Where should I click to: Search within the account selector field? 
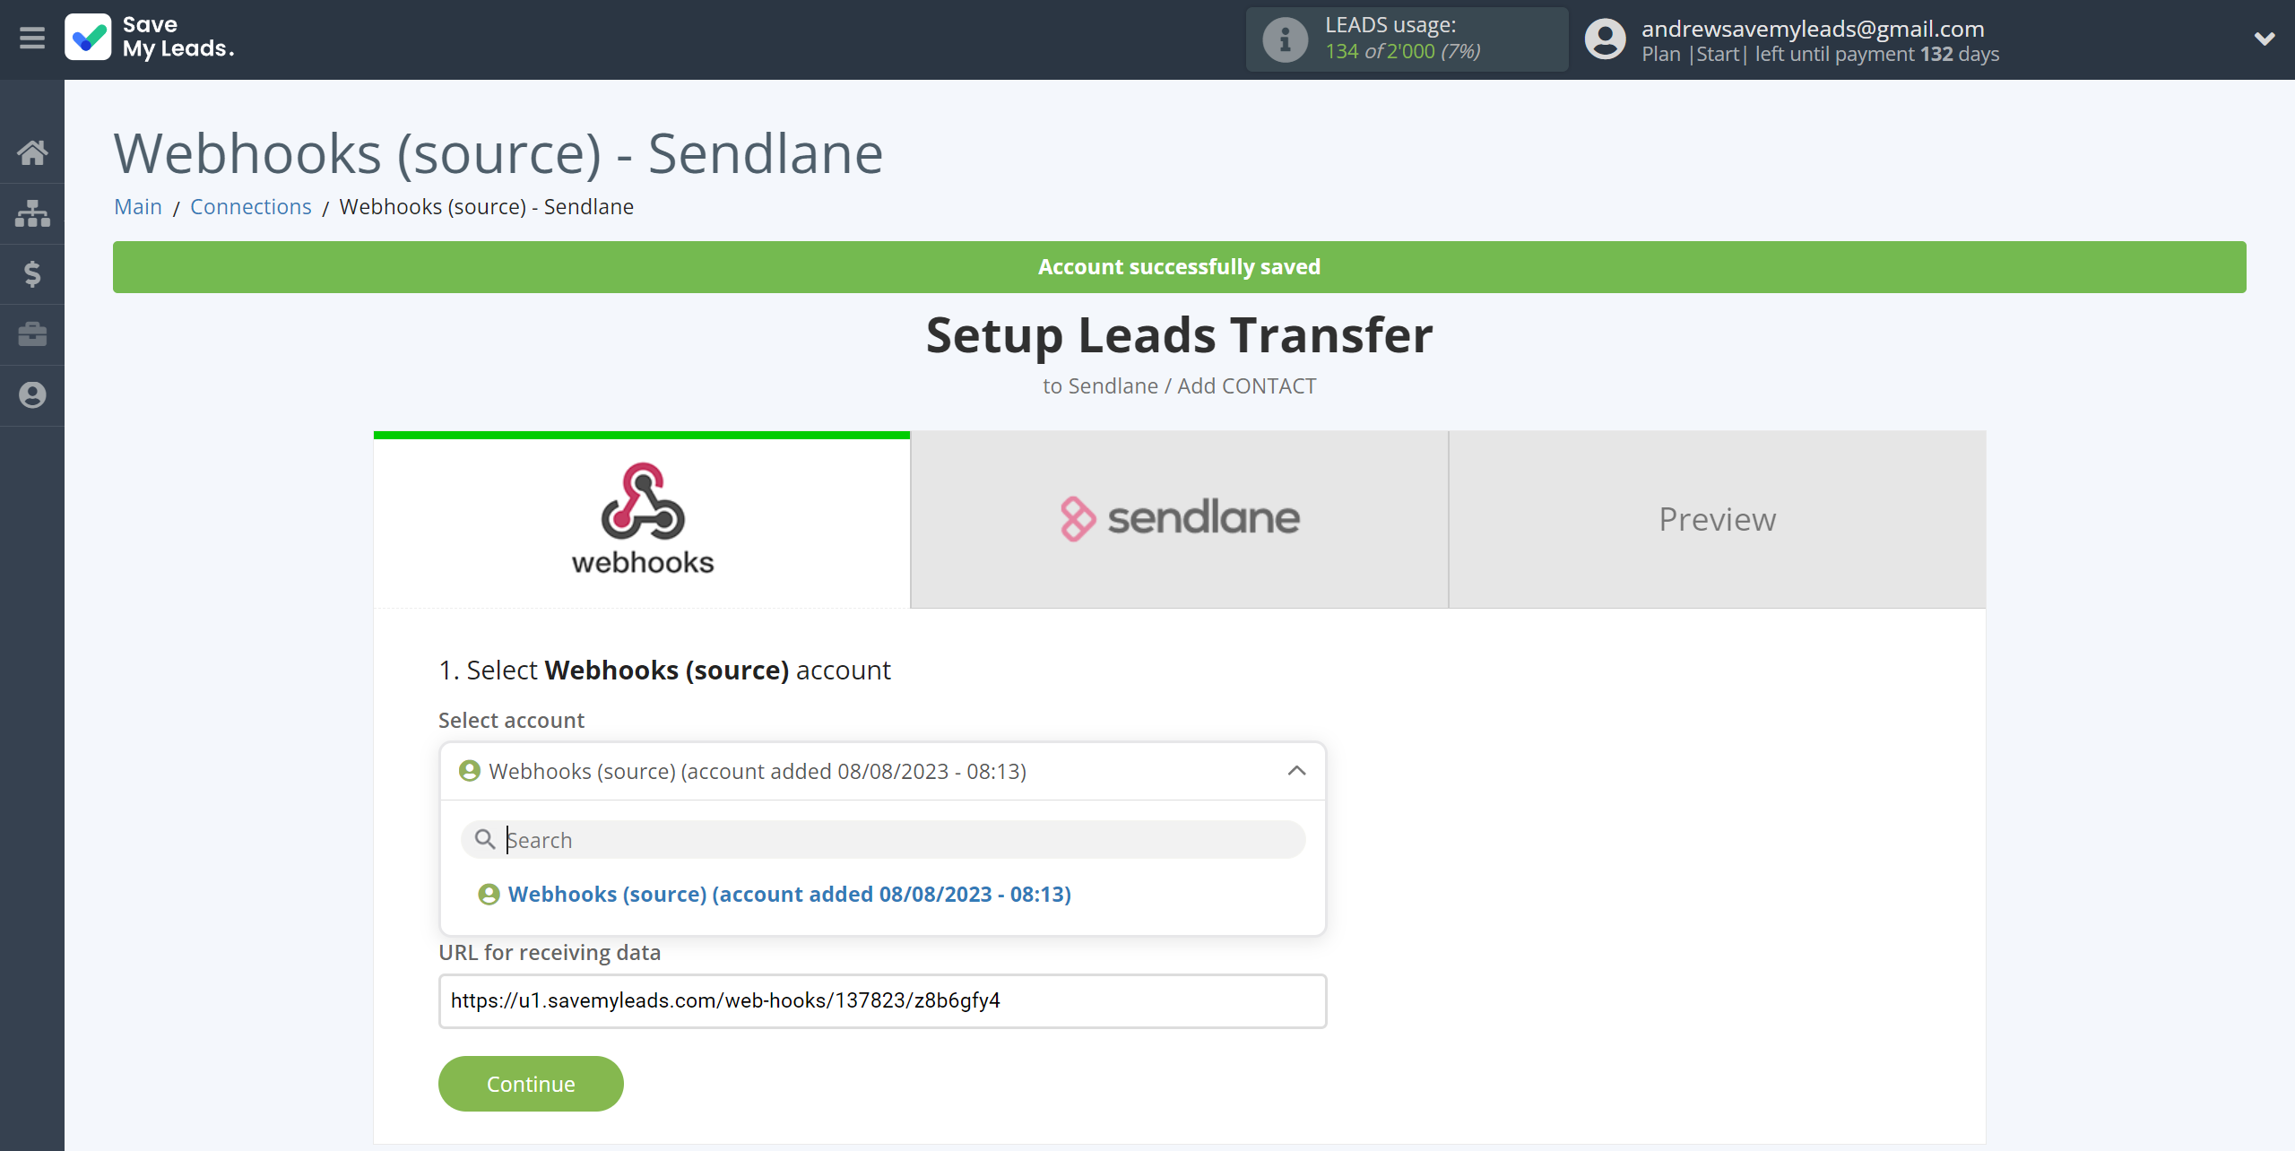(882, 838)
